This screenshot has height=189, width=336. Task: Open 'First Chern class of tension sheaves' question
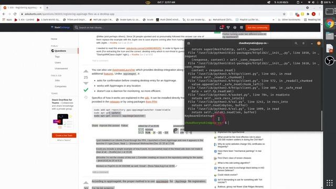click(234, 158)
